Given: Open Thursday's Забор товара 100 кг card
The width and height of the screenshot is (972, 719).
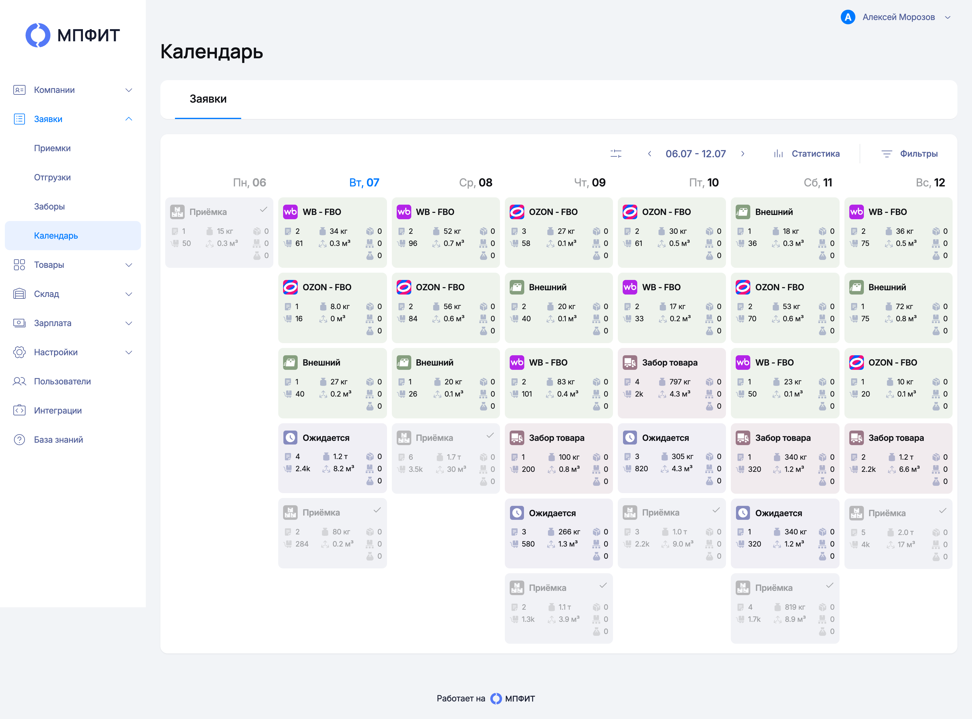Looking at the screenshot, I should 559,458.
